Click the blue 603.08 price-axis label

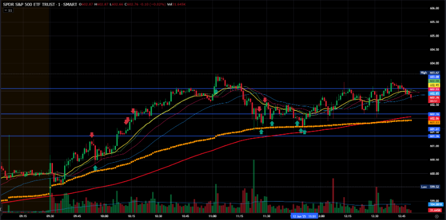[x=434, y=77]
